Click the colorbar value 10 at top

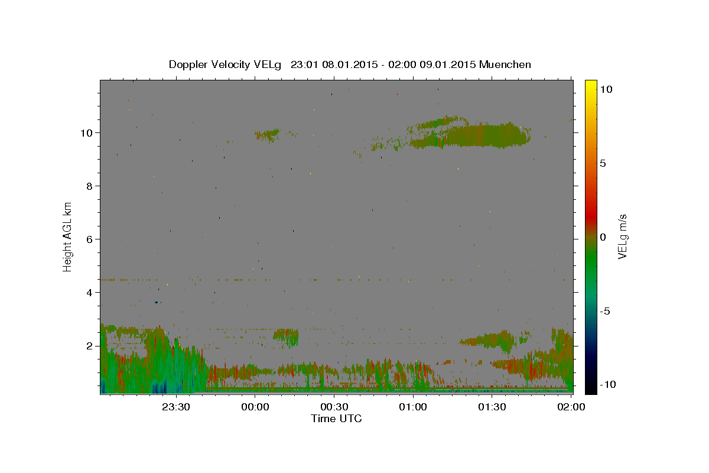(606, 89)
